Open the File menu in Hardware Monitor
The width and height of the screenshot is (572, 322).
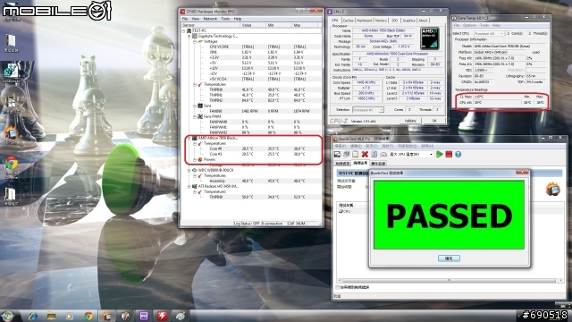pos(185,19)
